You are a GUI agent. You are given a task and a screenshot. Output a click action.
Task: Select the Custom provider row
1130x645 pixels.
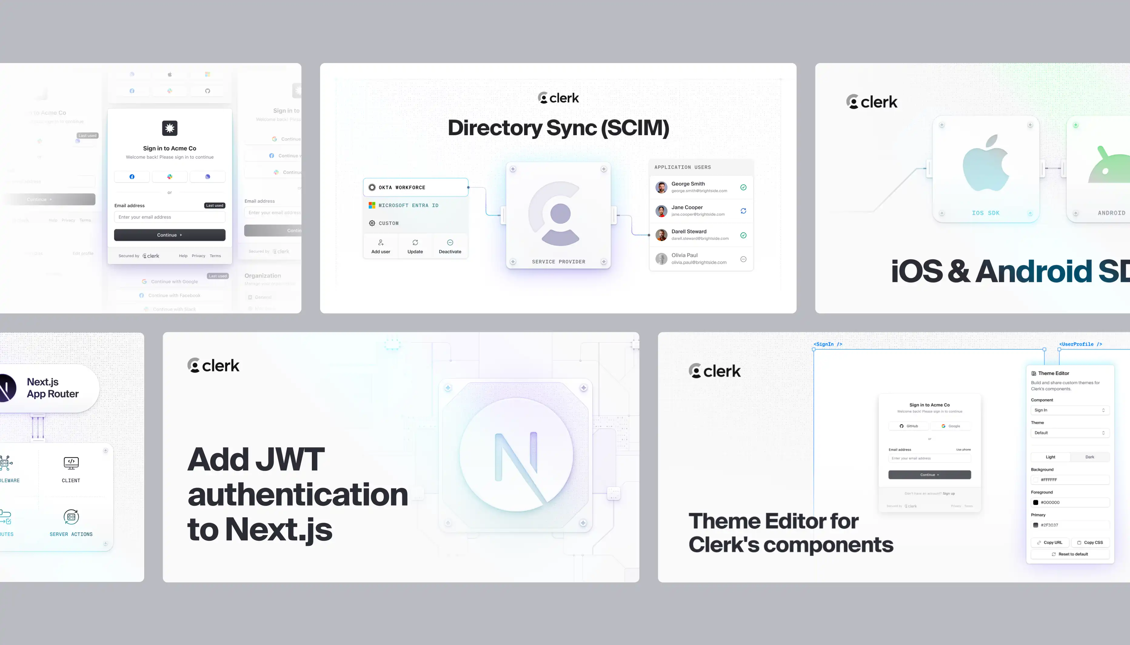(x=416, y=223)
